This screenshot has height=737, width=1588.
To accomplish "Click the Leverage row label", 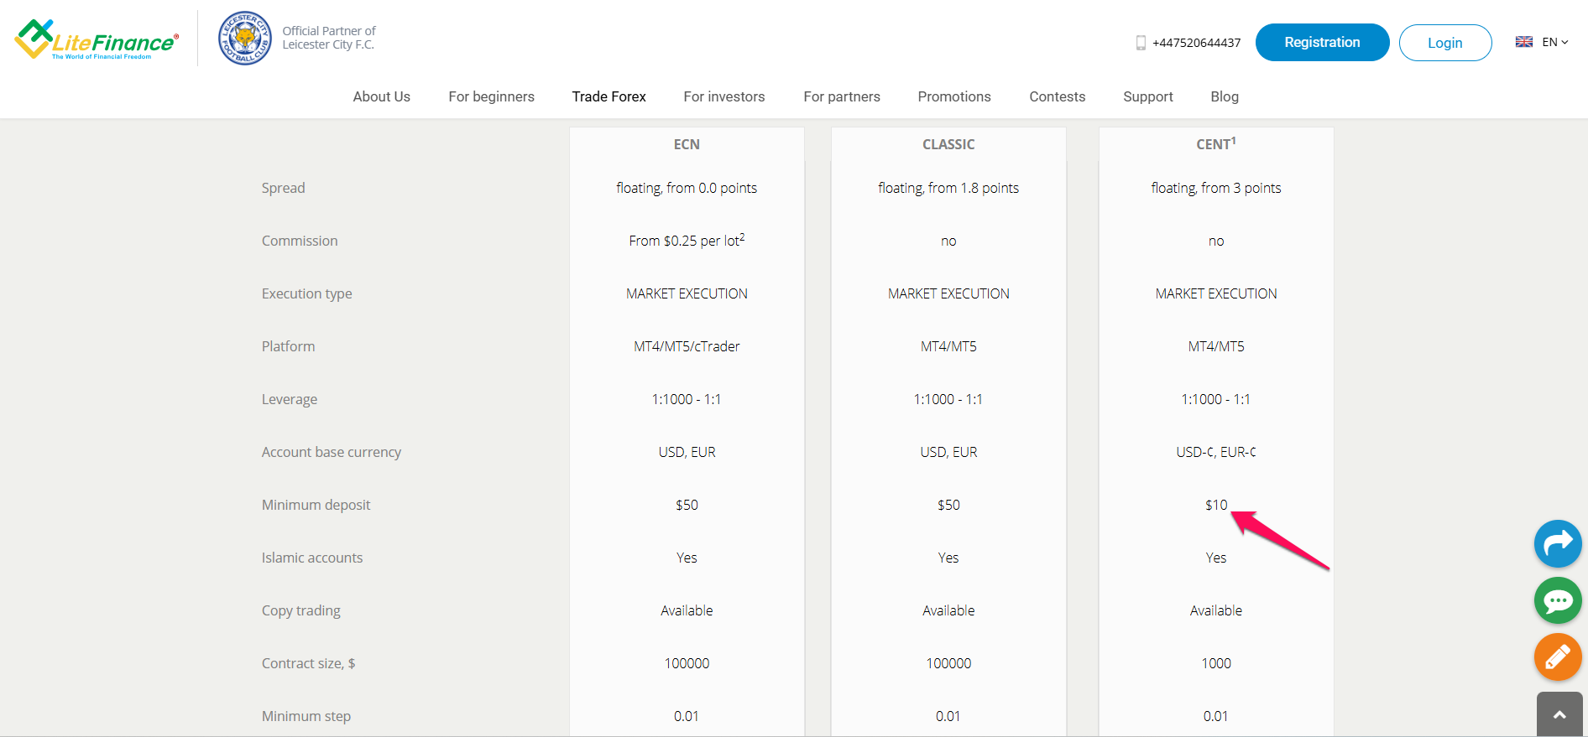I will tap(290, 400).
